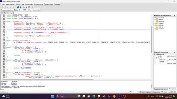Select the Other snippets tab
The height and width of the screenshot is (99, 177).
pyautogui.click(x=29, y=10)
